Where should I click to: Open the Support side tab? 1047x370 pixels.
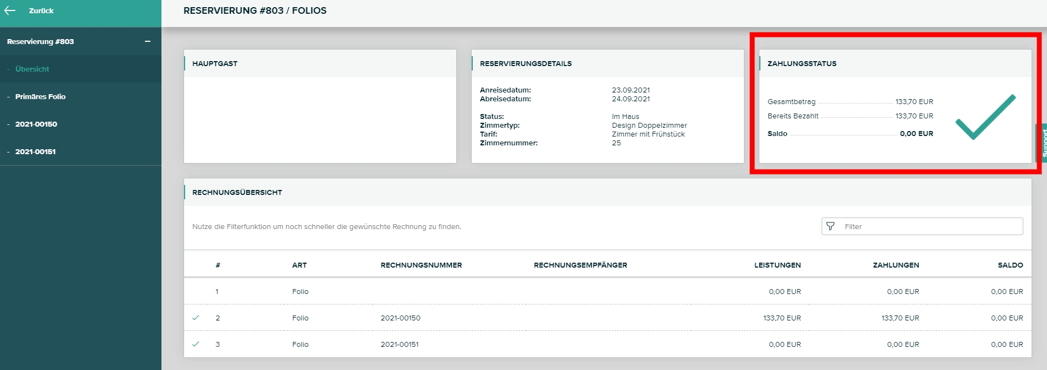point(1043,143)
